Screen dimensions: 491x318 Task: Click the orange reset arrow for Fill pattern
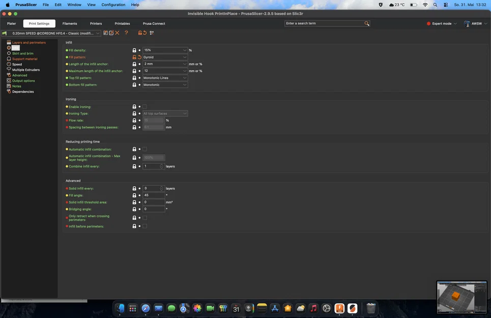pos(139,57)
